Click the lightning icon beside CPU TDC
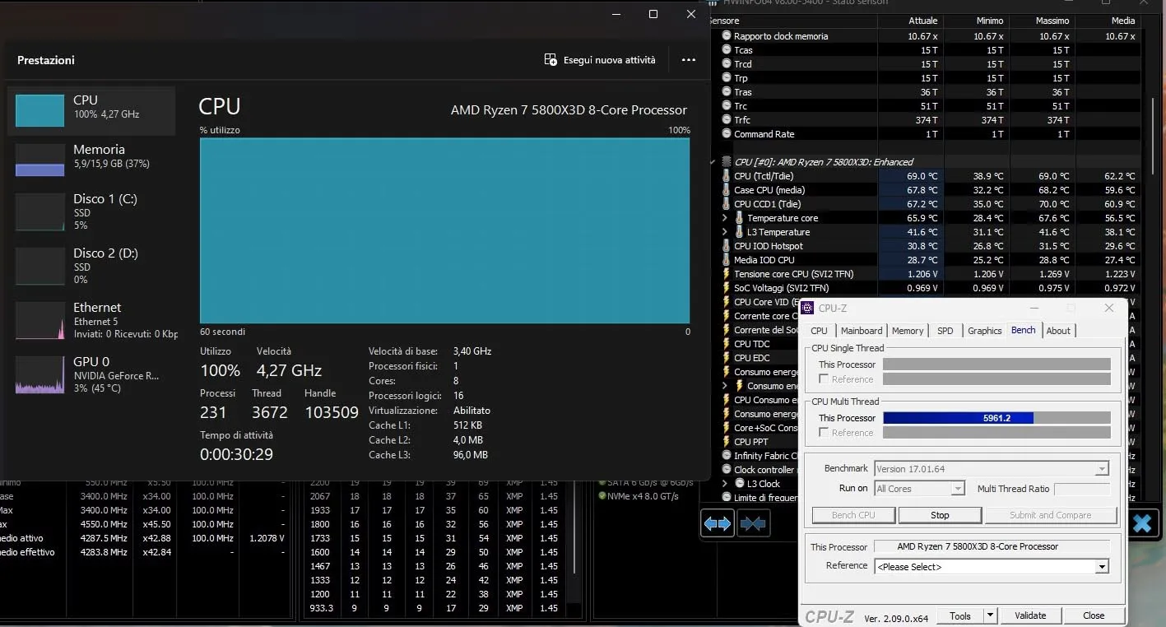The height and width of the screenshot is (627, 1166). (726, 344)
